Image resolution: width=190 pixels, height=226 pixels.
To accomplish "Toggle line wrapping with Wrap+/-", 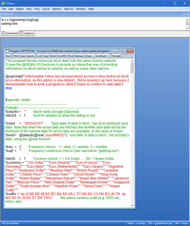I will [x=90, y=56].
